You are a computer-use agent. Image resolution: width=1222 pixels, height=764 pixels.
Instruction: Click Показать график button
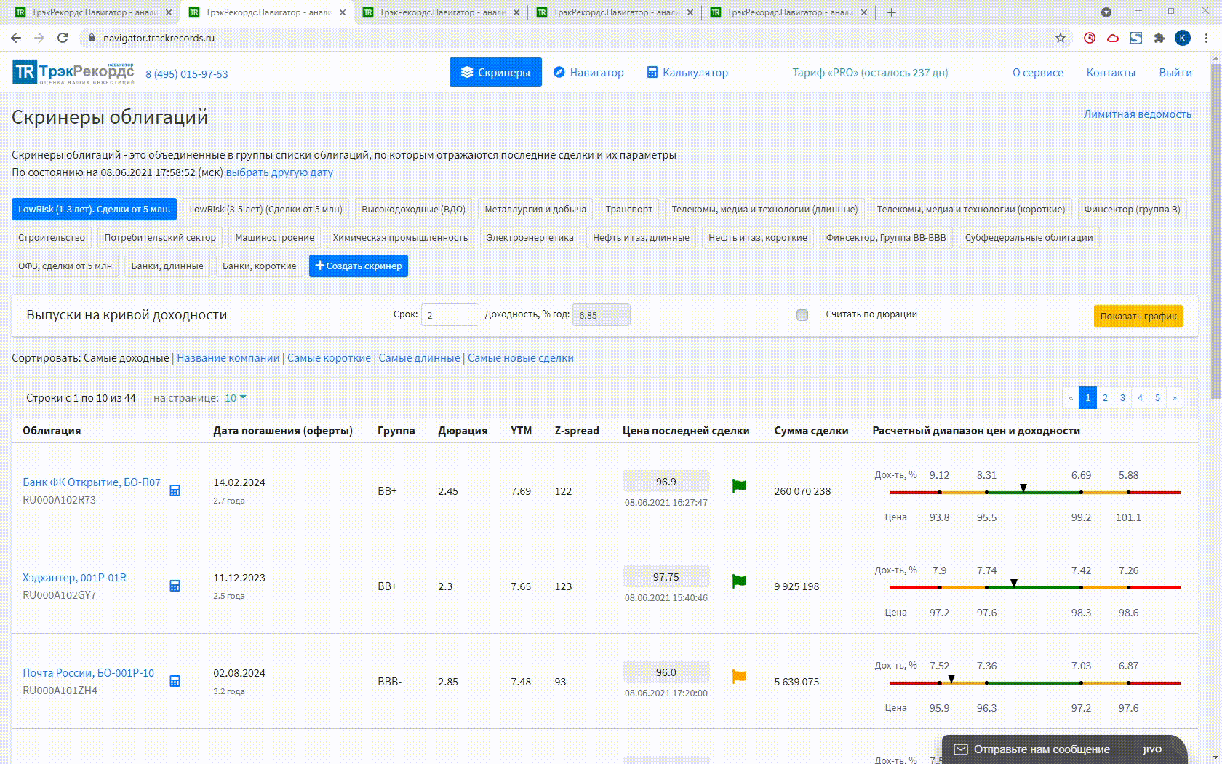[1138, 316]
